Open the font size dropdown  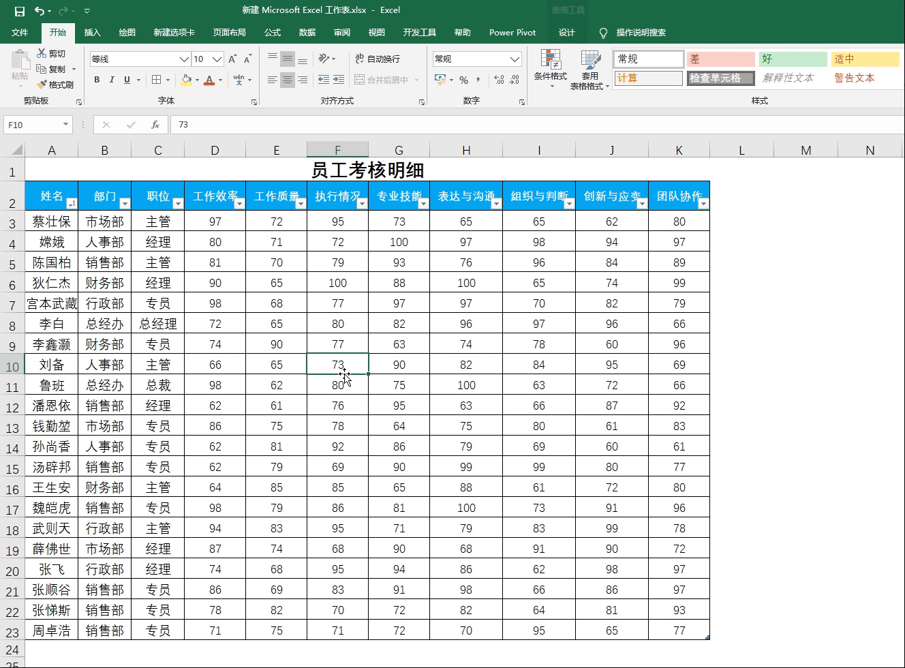coord(217,59)
